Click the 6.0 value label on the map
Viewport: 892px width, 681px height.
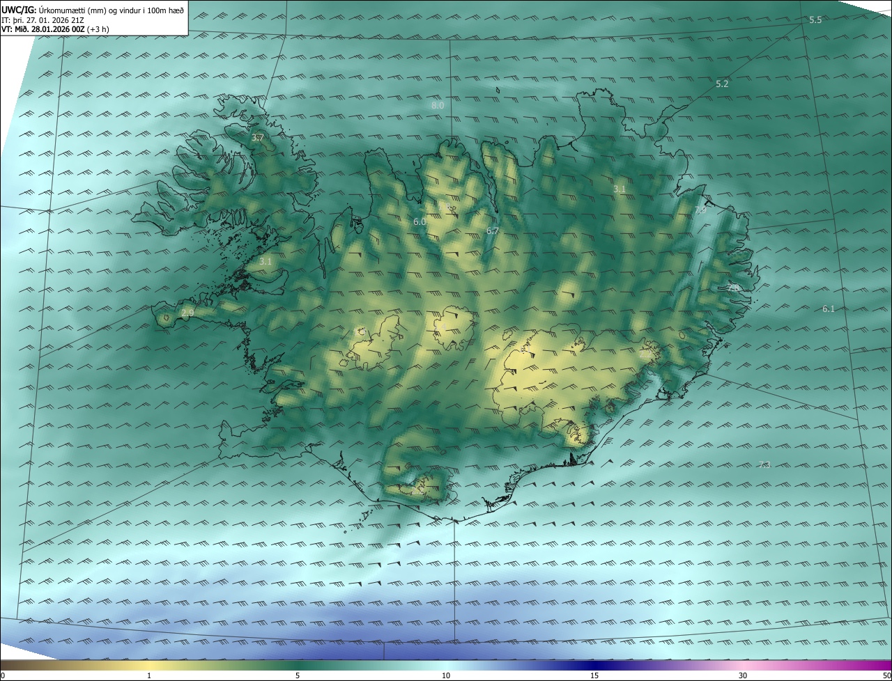(x=420, y=221)
